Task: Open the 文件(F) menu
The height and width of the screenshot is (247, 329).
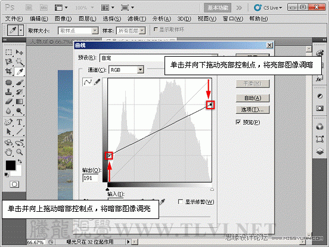Action: tap(14, 19)
